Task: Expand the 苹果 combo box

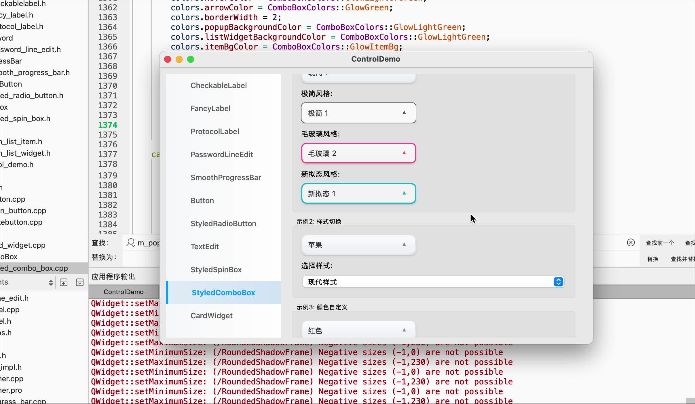Action: [x=358, y=245]
